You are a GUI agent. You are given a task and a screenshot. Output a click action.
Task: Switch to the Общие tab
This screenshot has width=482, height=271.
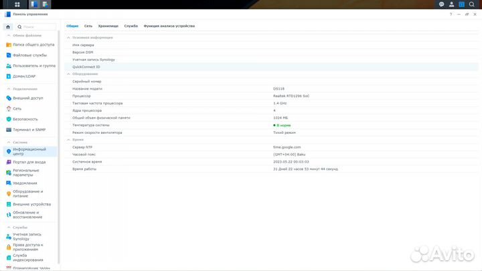[72, 26]
